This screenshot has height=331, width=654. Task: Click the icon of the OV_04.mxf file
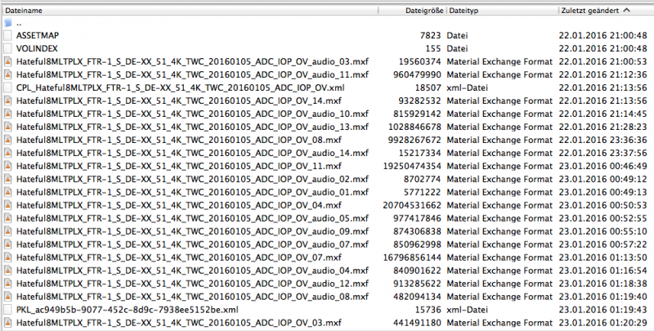7,204
